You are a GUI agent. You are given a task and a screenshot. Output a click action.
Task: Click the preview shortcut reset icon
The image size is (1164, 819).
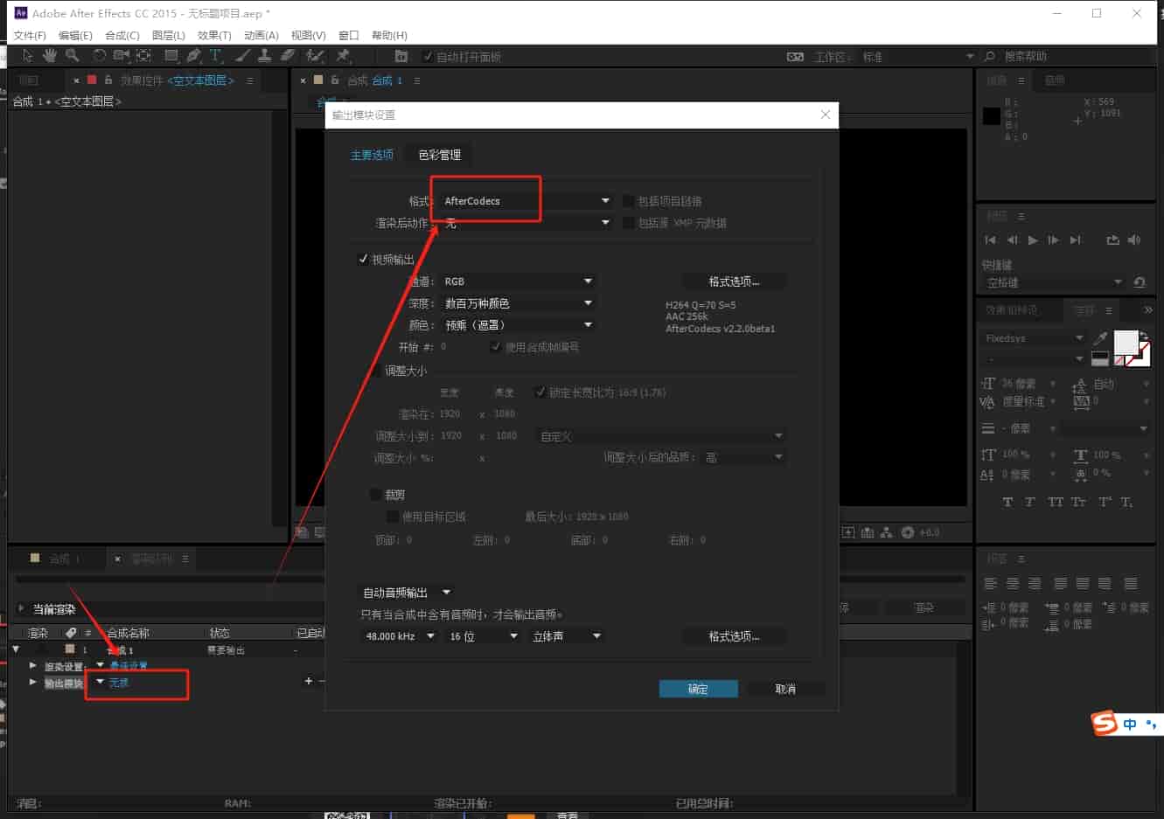pos(1139,282)
